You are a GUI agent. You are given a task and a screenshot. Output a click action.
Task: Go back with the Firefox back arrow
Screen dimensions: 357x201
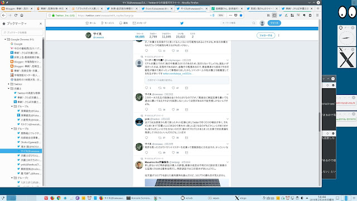click(4, 15)
